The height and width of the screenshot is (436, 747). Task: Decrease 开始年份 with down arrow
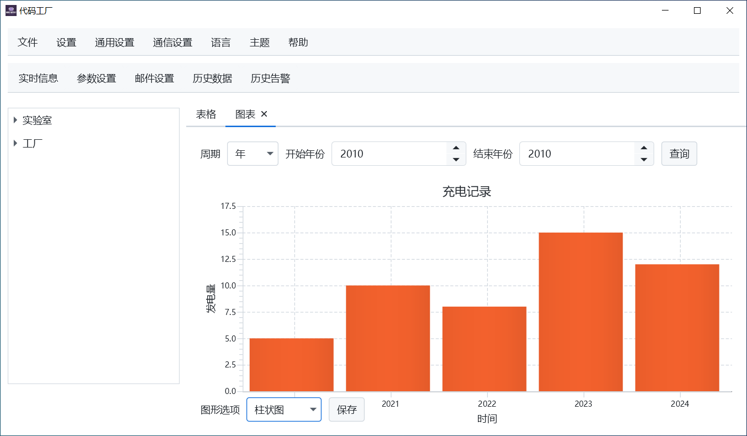click(456, 160)
